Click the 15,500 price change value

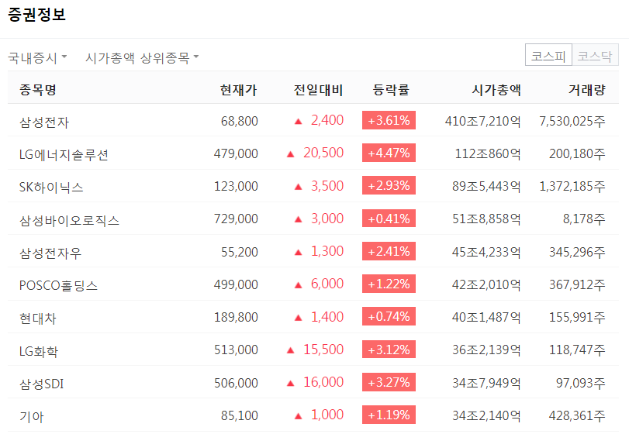coord(323,350)
